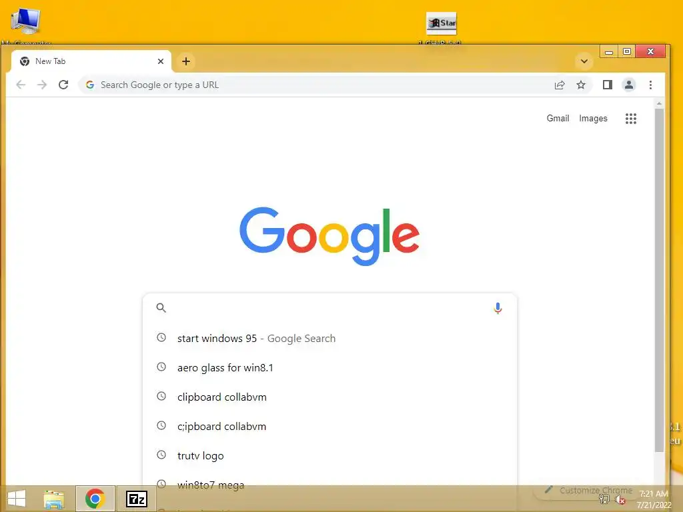Open 7-Zip from the taskbar
This screenshot has width=683, height=512.
pos(136,499)
